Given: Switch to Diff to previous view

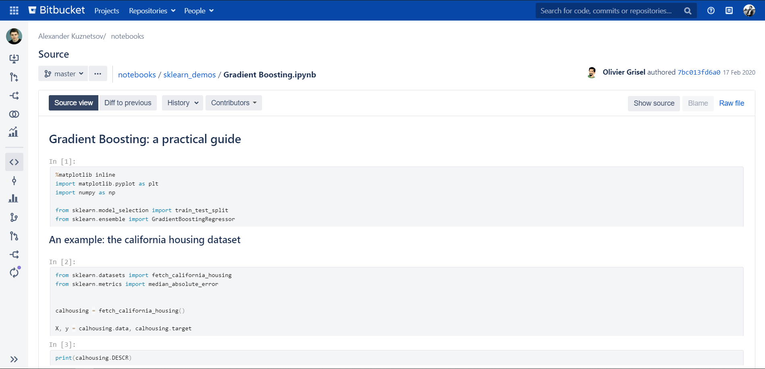Looking at the screenshot, I should pos(128,103).
